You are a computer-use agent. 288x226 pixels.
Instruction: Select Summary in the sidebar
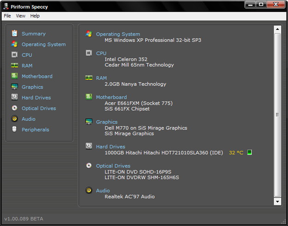click(x=34, y=34)
